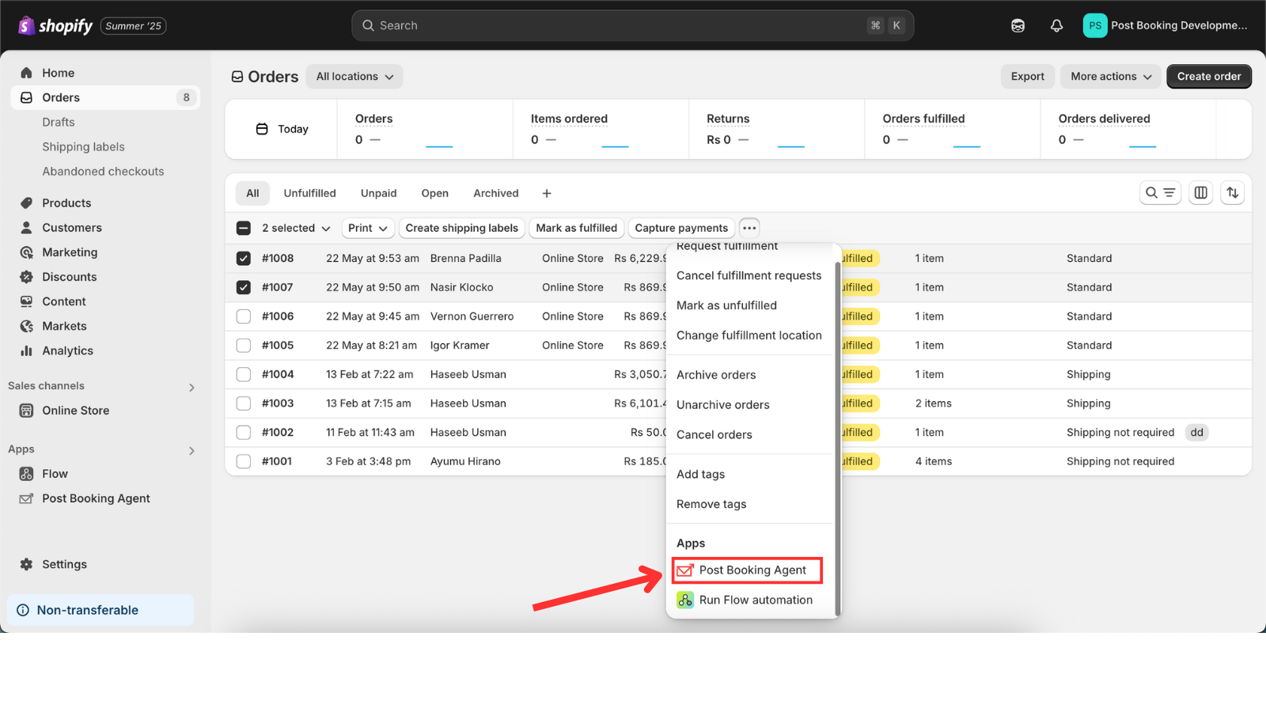Open the Drafts sidebar item

pos(59,123)
